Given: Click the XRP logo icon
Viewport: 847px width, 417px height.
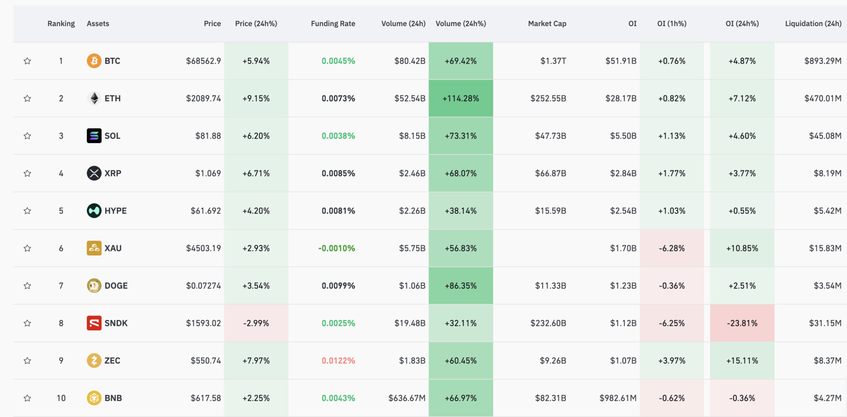Looking at the screenshot, I should (94, 173).
